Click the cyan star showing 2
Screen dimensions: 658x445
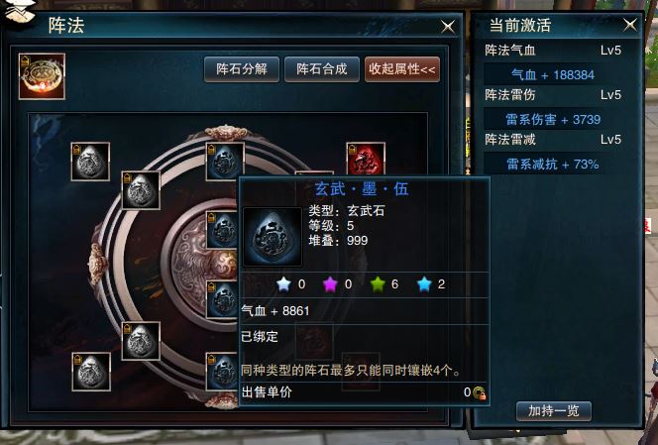pos(424,284)
